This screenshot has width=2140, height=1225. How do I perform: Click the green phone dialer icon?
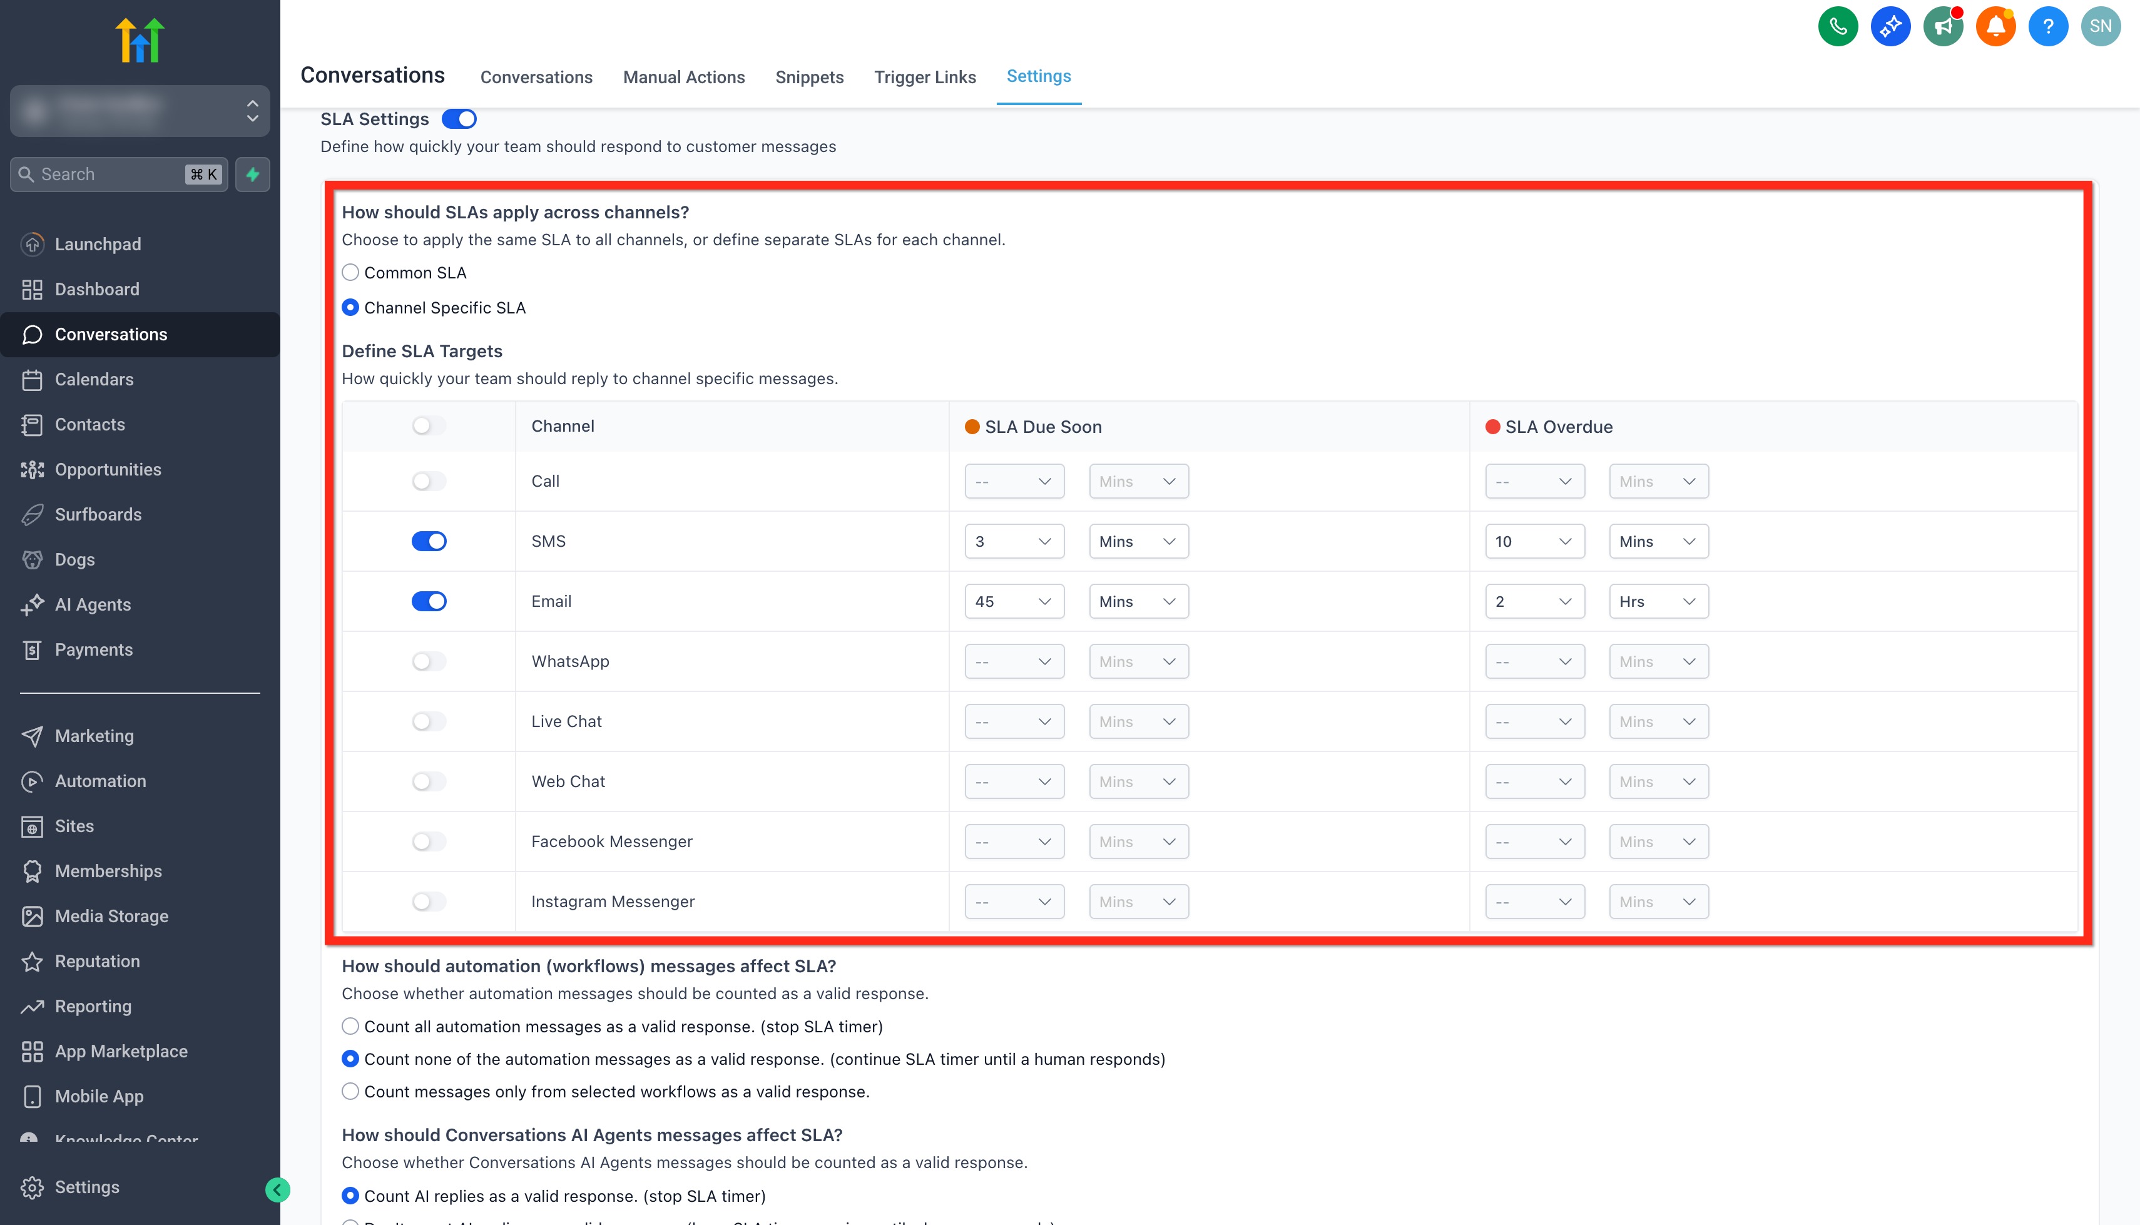(x=1837, y=26)
